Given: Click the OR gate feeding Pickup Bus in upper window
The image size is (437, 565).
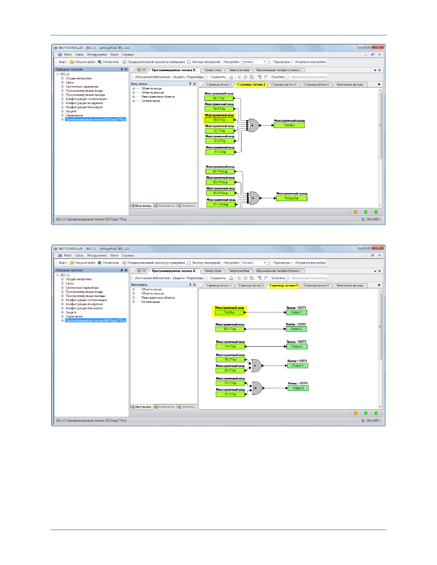Looking at the screenshot, I should pos(254,198).
